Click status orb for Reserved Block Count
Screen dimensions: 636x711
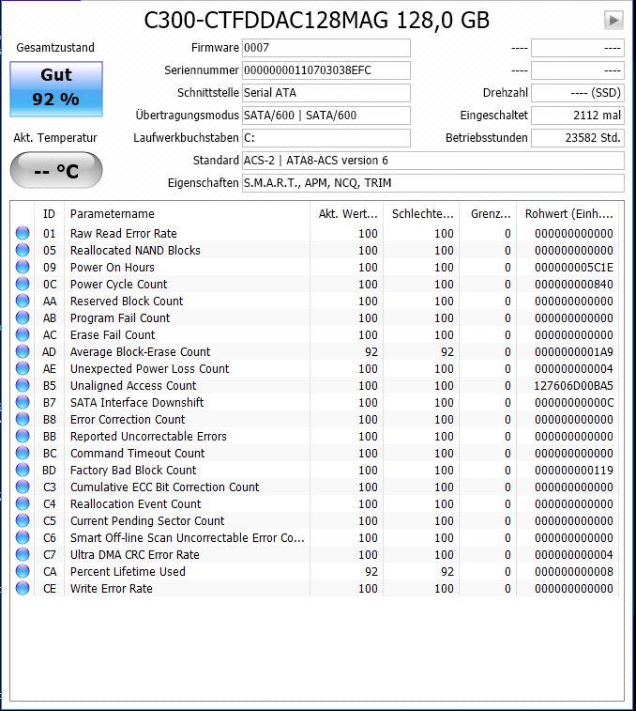(23, 301)
